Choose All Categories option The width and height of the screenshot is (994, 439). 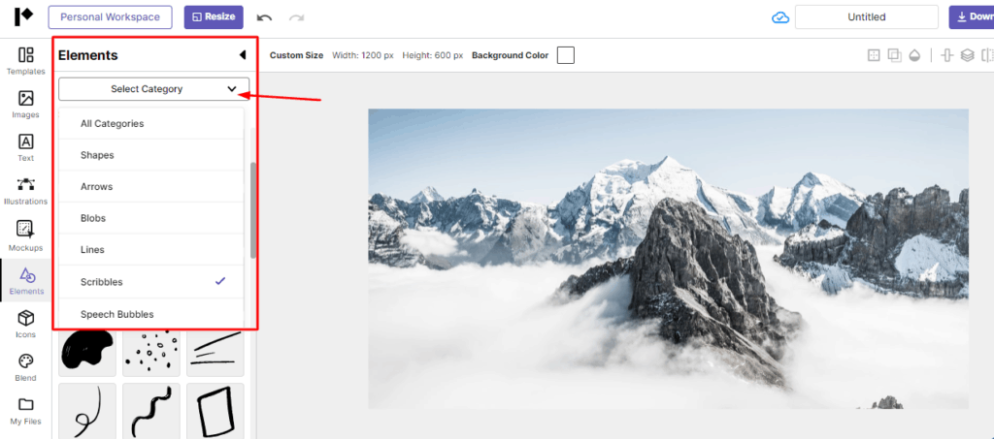tap(150, 123)
